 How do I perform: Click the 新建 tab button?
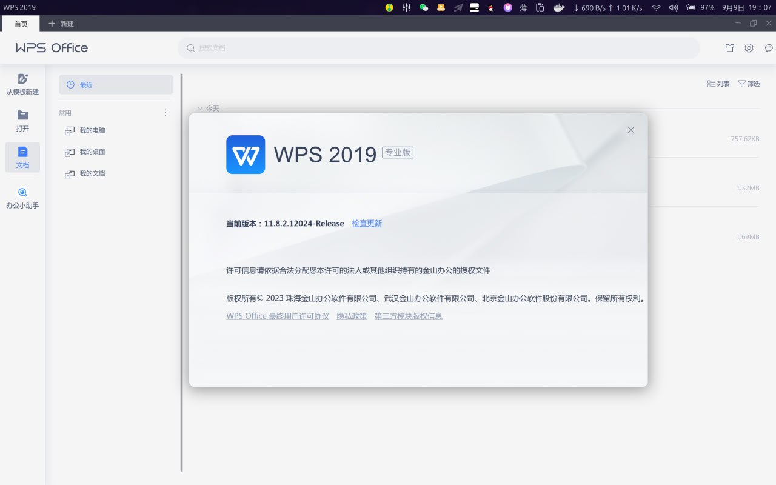[61, 24]
